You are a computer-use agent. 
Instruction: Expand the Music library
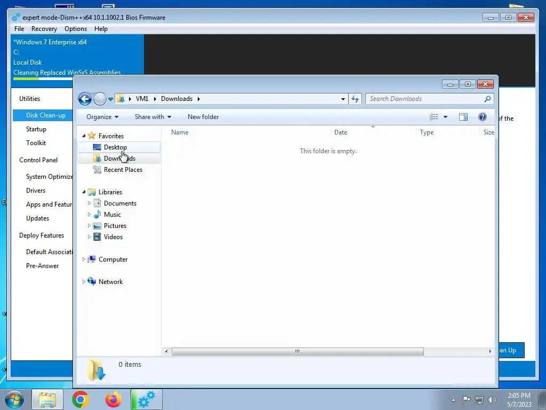(89, 214)
